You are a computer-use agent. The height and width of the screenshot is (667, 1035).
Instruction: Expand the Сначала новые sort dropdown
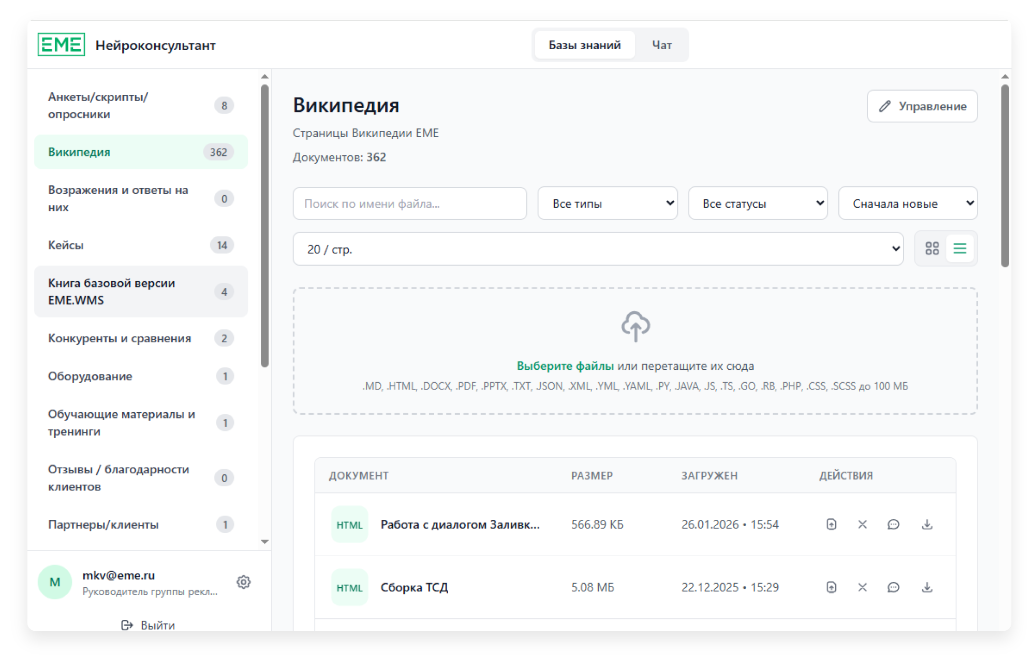click(908, 204)
